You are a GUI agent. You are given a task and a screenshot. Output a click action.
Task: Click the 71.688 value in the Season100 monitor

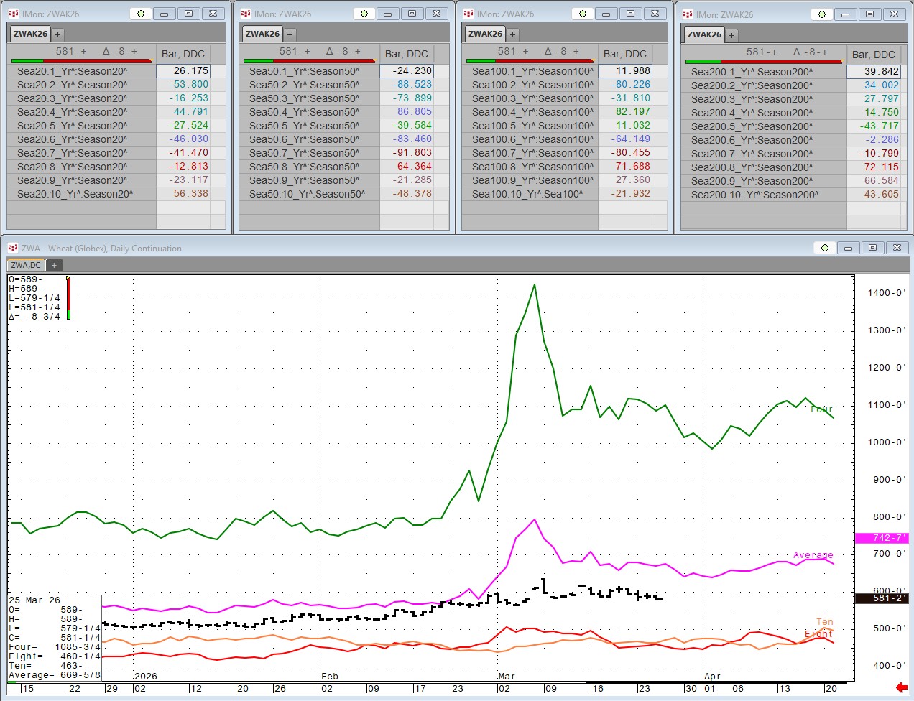click(x=632, y=167)
